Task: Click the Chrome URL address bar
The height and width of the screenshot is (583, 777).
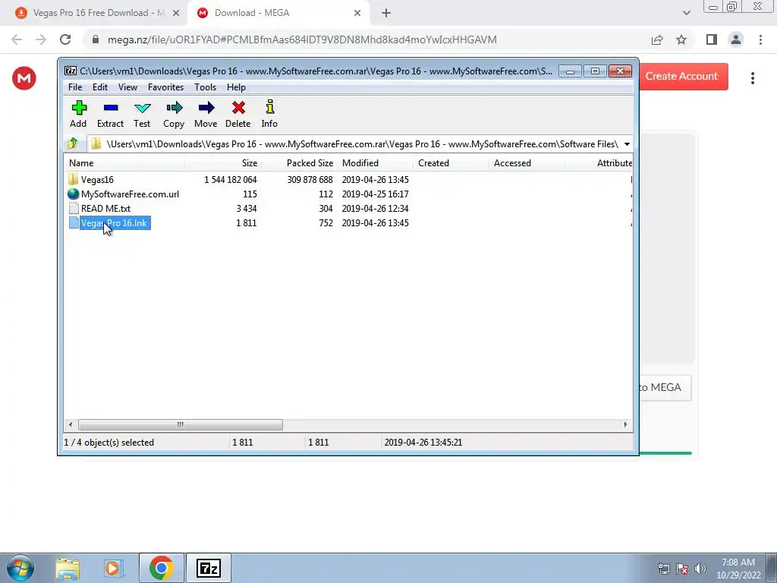Action: 302,39
